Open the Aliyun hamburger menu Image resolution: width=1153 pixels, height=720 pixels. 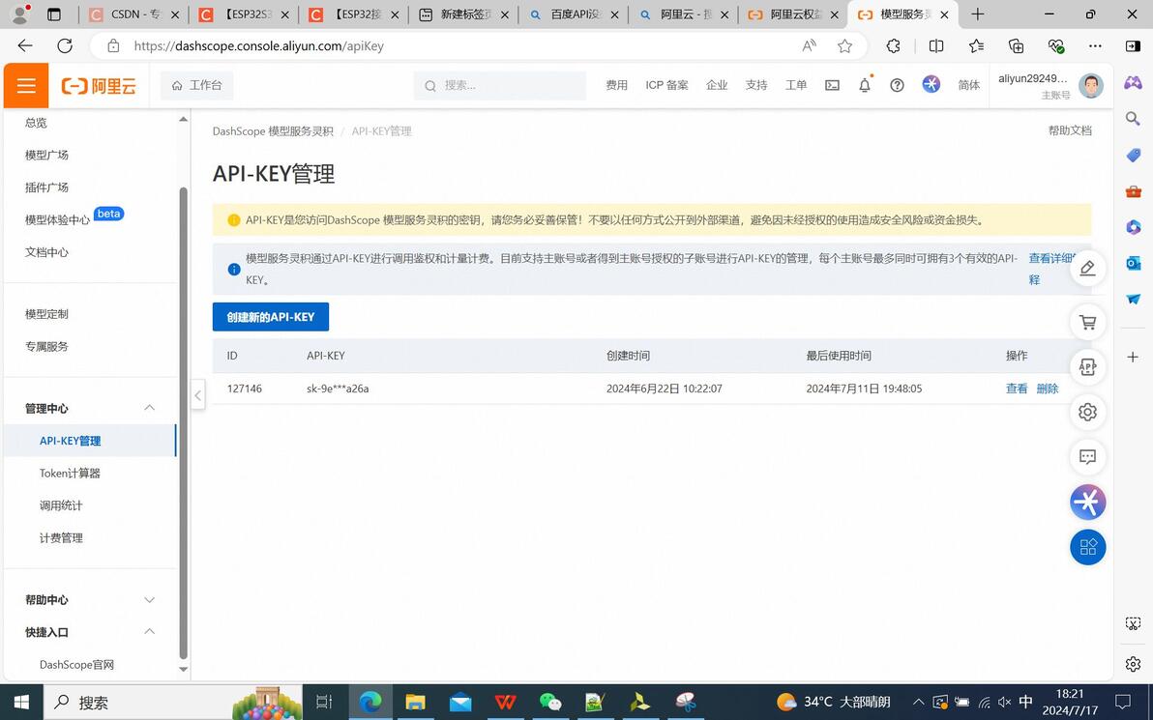[26, 85]
